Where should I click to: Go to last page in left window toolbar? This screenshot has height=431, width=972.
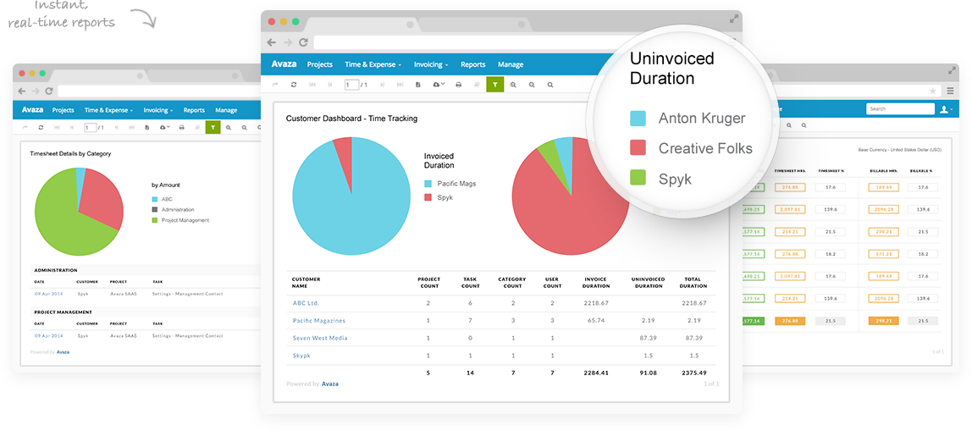coord(131,127)
